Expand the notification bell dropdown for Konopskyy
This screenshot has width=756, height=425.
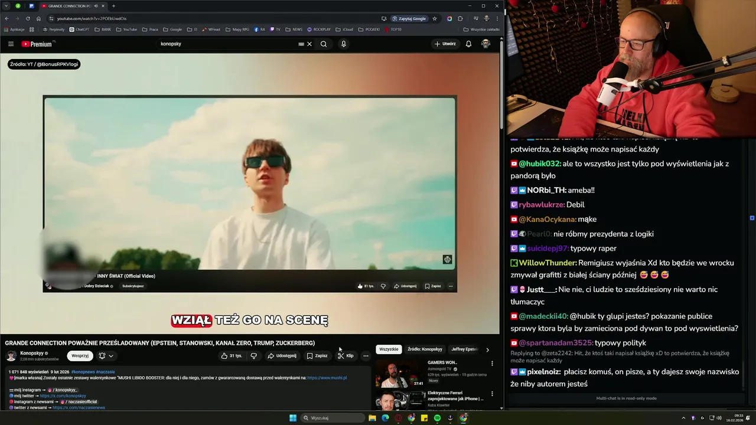[106, 356]
